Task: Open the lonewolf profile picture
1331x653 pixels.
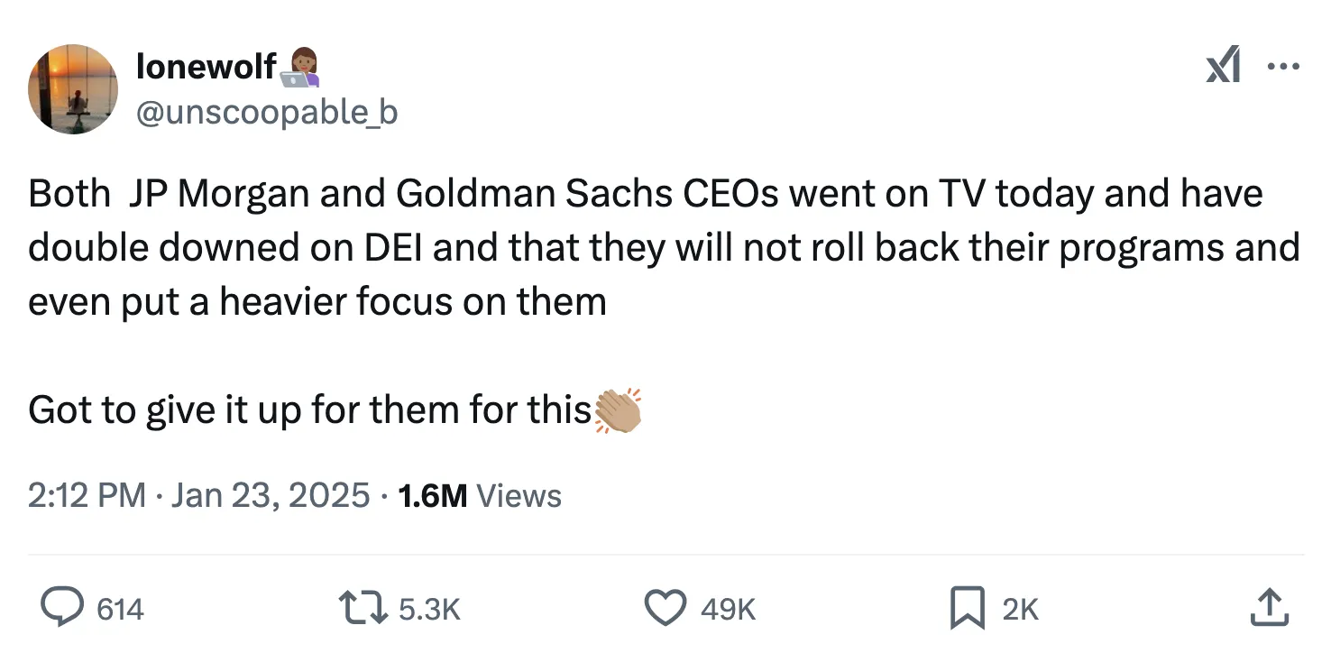Action: [73, 89]
